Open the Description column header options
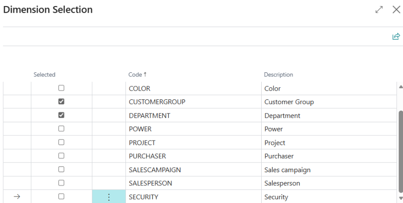The width and height of the screenshot is (403, 203). pyautogui.click(x=278, y=75)
